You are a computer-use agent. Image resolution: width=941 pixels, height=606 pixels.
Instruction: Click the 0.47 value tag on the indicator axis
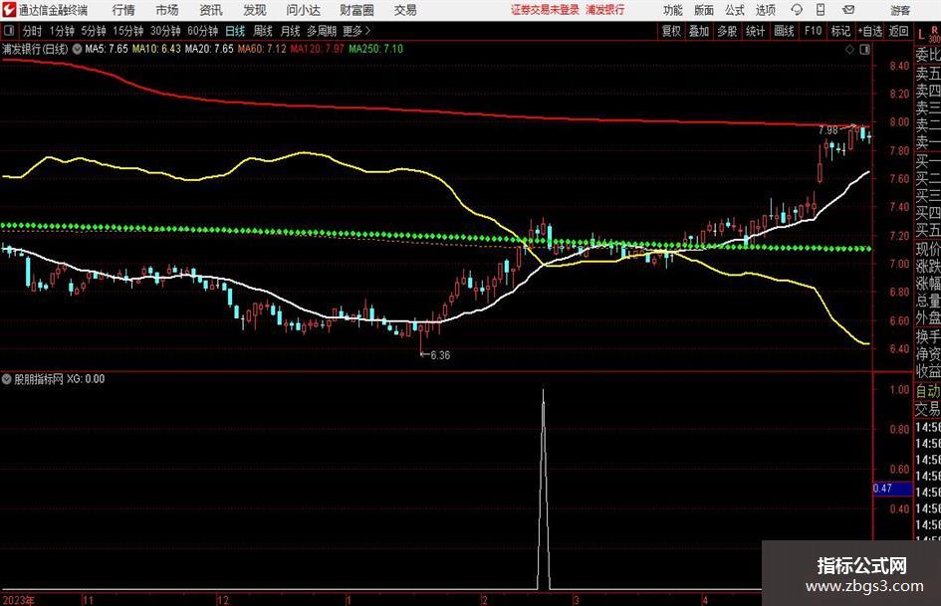[x=892, y=489]
